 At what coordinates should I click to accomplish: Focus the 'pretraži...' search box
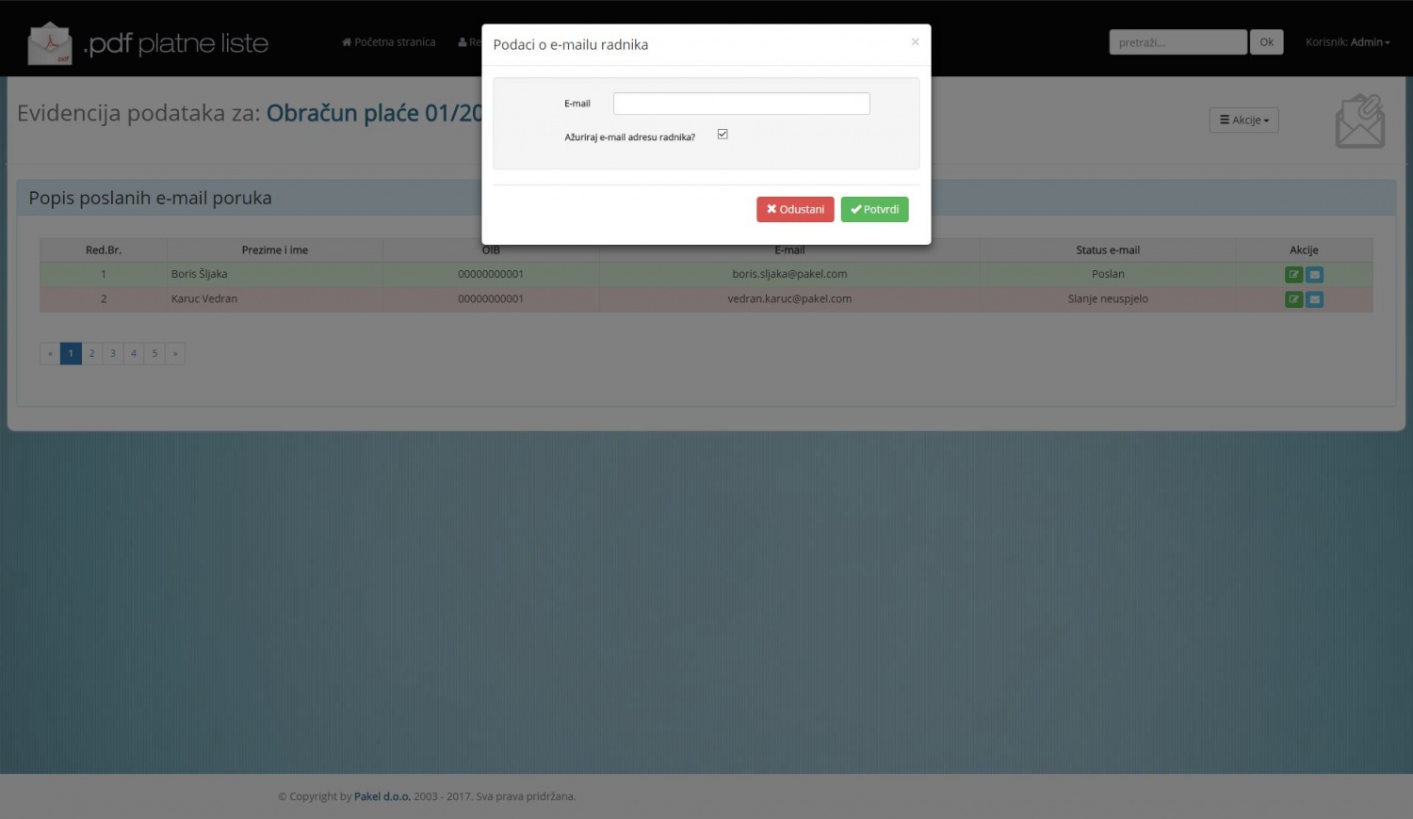1177,42
